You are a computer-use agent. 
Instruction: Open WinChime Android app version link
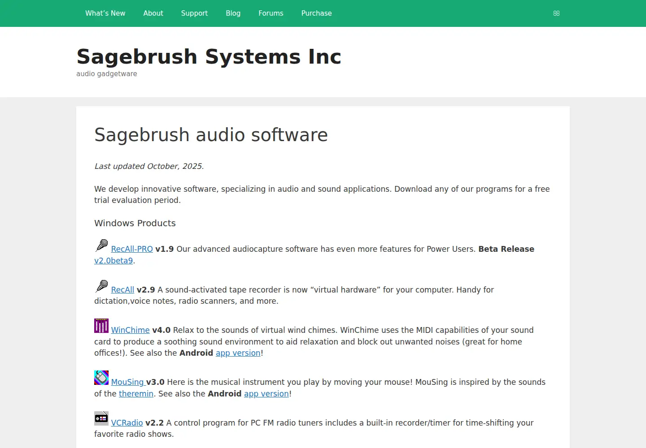click(x=238, y=353)
